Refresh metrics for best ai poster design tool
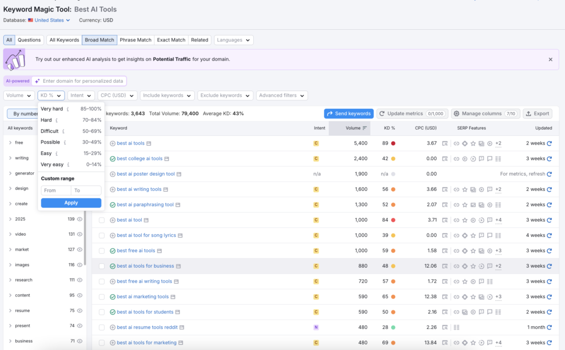565x350 pixels. [549, 174]
